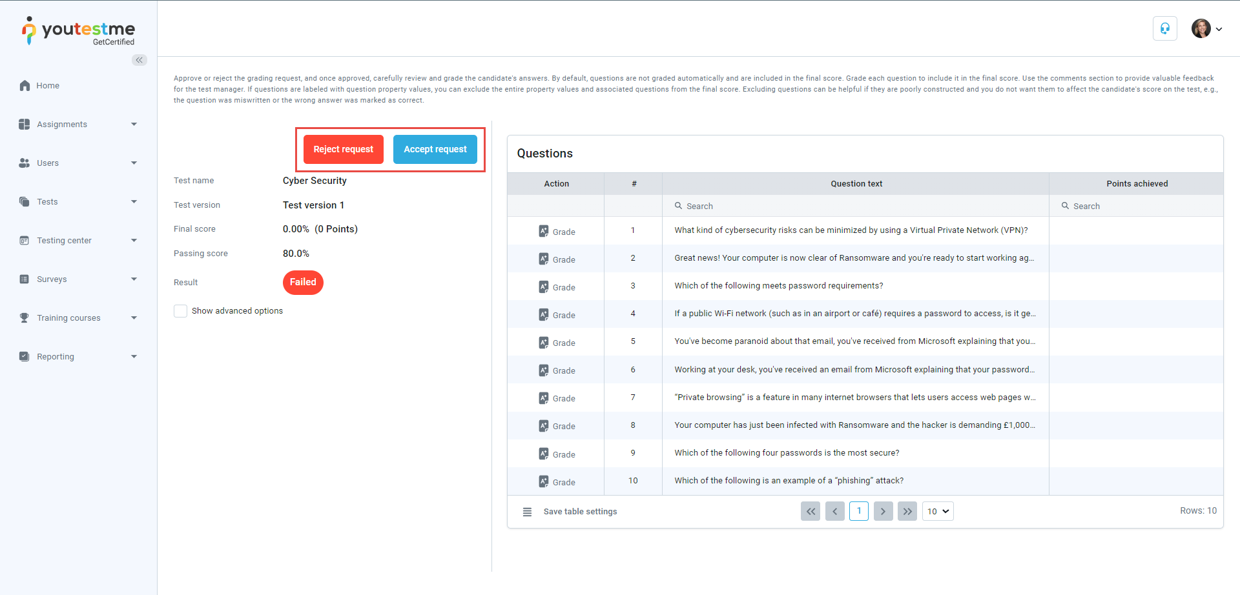Open Home in the sidebar
1240x595 pixels.
click(x=48, y=85)
